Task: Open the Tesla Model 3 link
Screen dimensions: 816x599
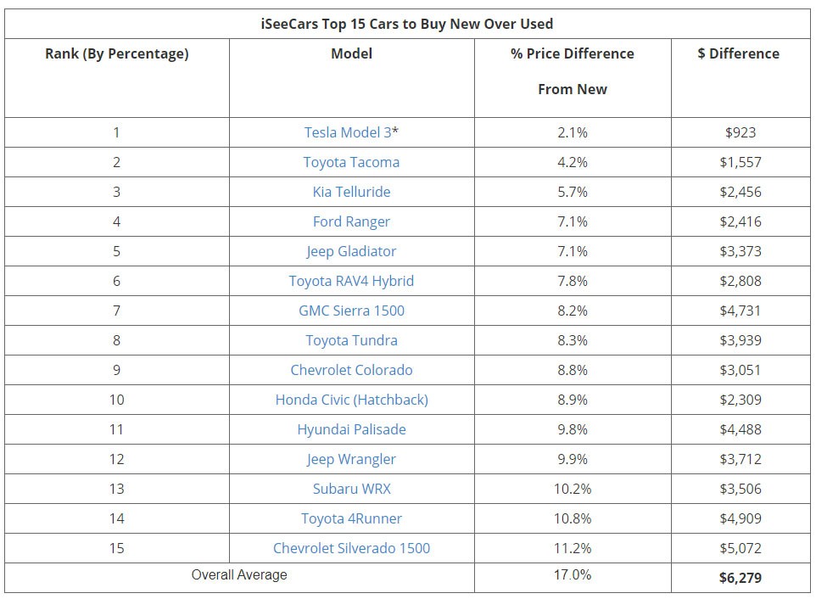Action: coord(347,132)
